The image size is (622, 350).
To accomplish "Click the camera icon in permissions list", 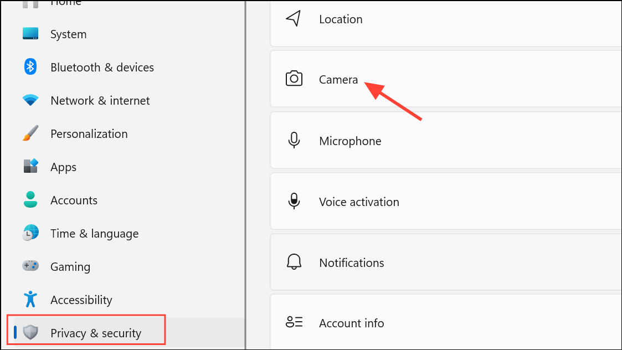I will pos(294,79).
